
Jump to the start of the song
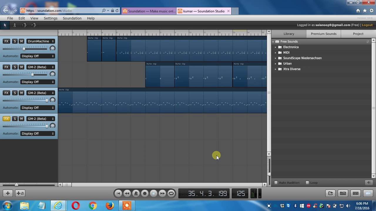pyautogui.click(x=118, y=193)
